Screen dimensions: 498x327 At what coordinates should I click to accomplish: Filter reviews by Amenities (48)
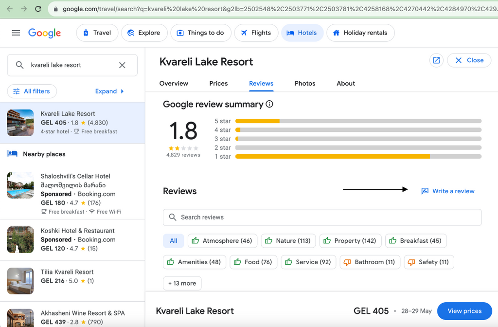pos(195,262)
